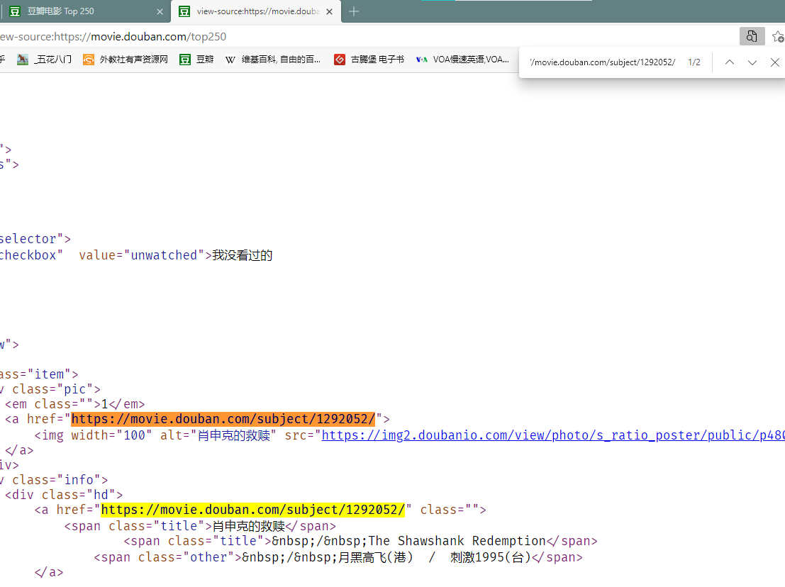Click value="unwatched" attribute text
Image resolution: width=785 pixels, height=587 pixels.
142,255
